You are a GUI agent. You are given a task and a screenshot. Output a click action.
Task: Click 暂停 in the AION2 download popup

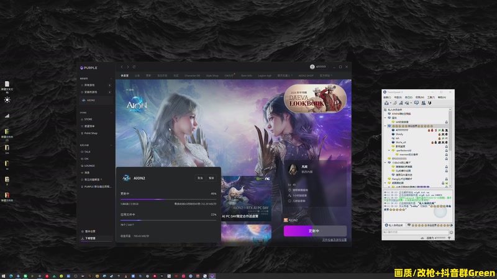211,178
